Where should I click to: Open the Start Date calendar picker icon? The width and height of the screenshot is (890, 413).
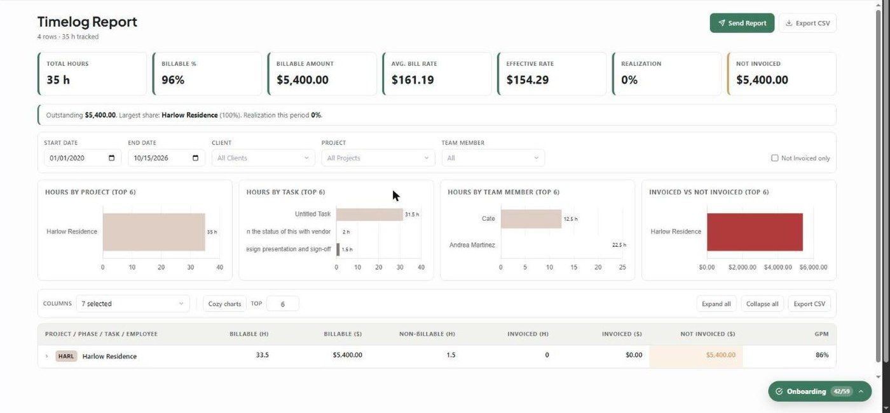tap(112, 158)
